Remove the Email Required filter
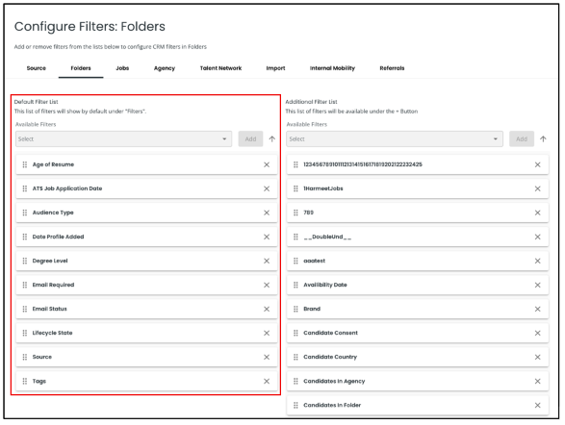This screenshot has width=565, height=425. tap(267, 285)
